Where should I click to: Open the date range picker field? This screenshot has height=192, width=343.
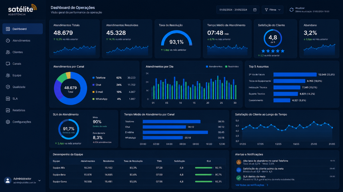(x=238, y=10)
